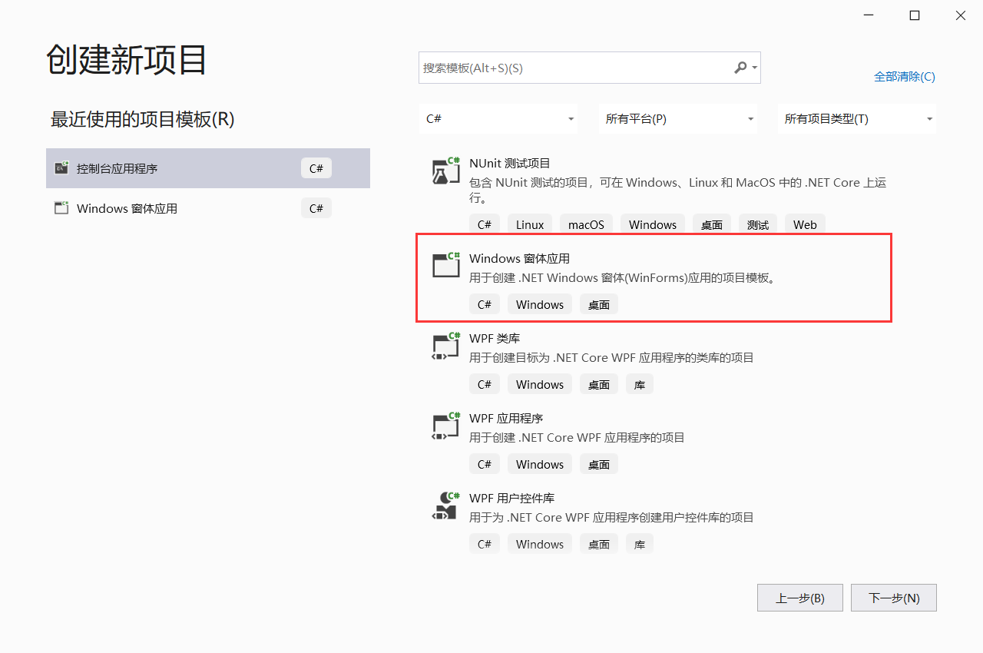Click the Windows 窗体应用 template icon

[445, 265]
